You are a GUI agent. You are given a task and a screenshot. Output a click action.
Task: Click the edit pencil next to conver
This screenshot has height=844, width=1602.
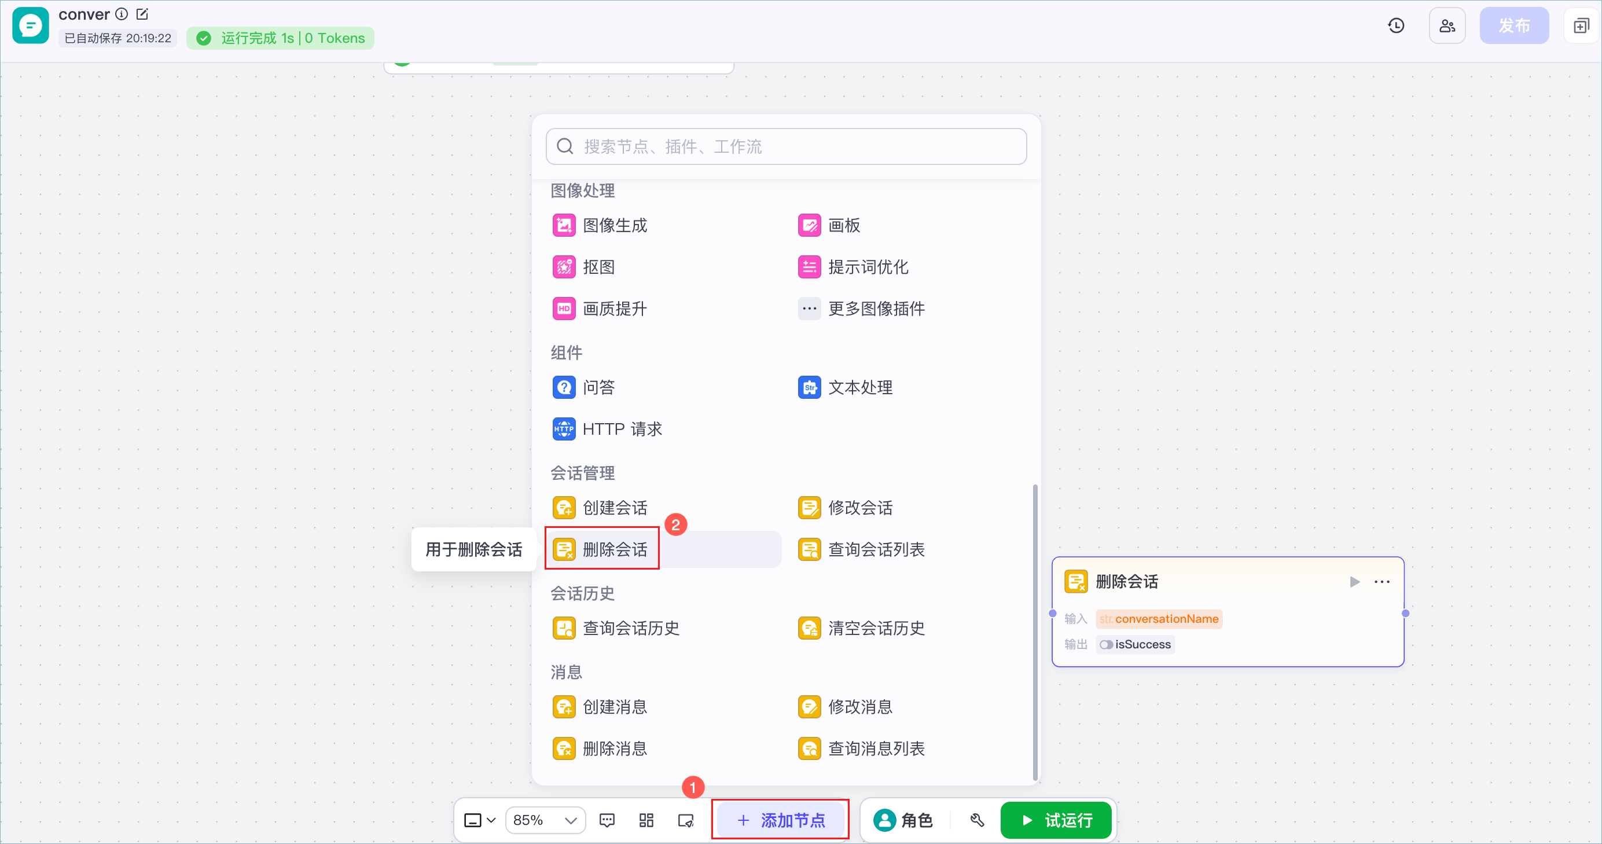point(142,14)
